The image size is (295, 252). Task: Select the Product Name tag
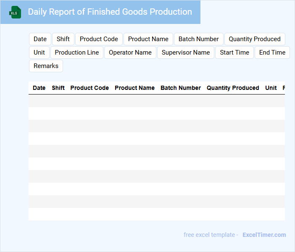148,39
